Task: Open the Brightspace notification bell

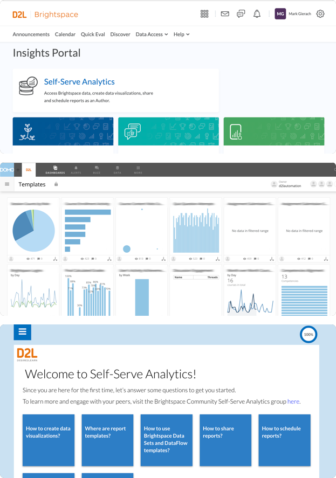Action: (258, 14)
